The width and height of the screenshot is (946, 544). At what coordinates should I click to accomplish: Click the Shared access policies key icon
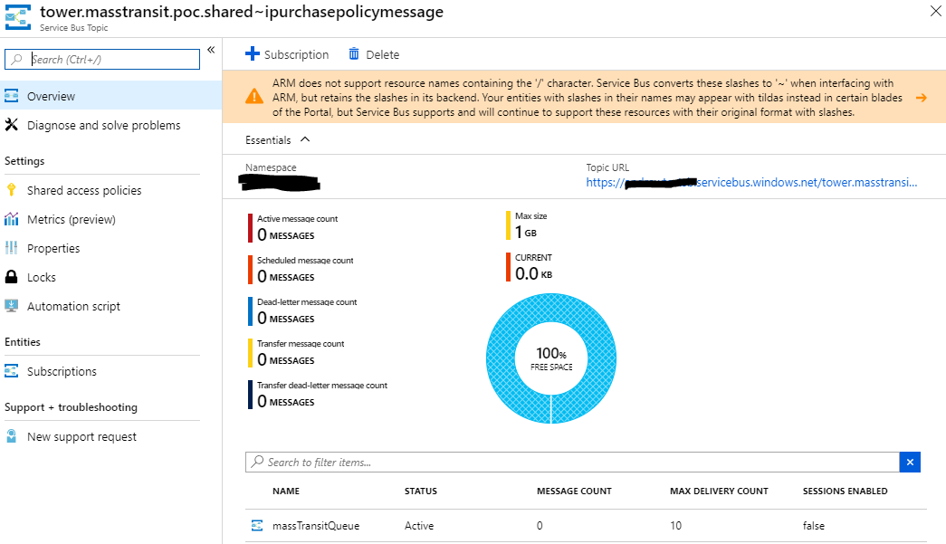tap(11, 190)
